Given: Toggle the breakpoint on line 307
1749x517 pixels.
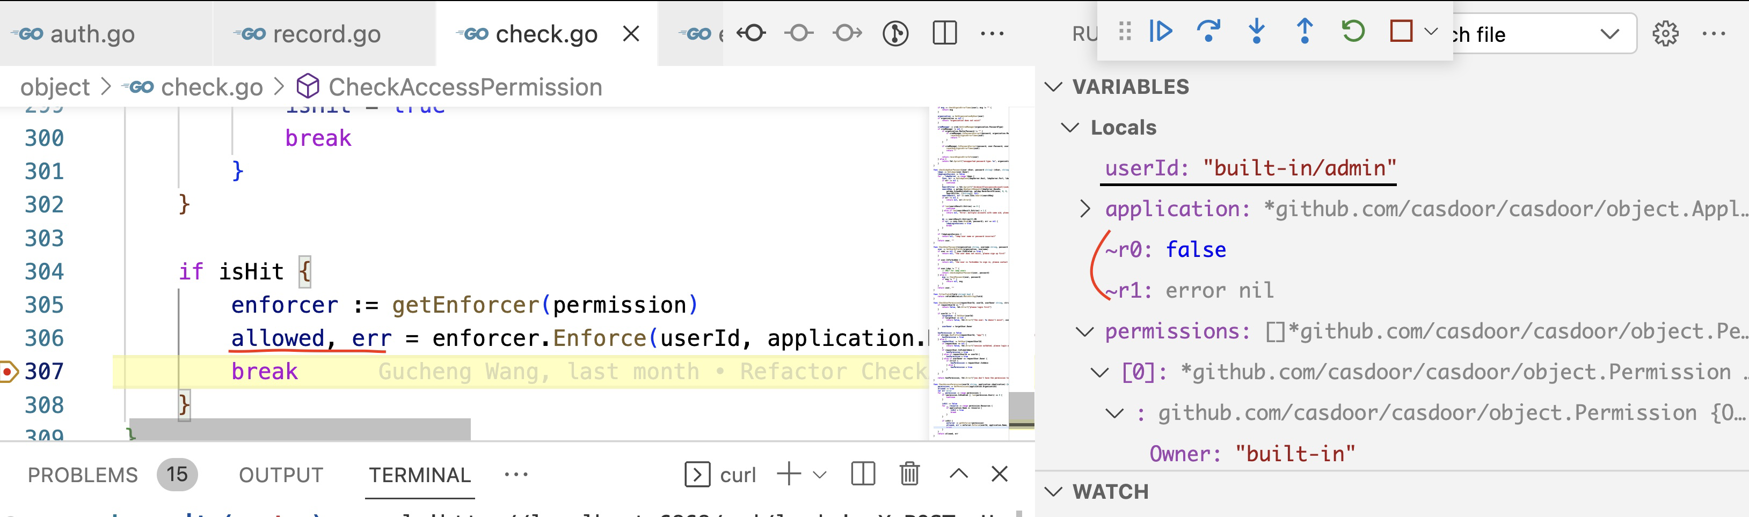Looking at the screenshot, I should [8, 372].
